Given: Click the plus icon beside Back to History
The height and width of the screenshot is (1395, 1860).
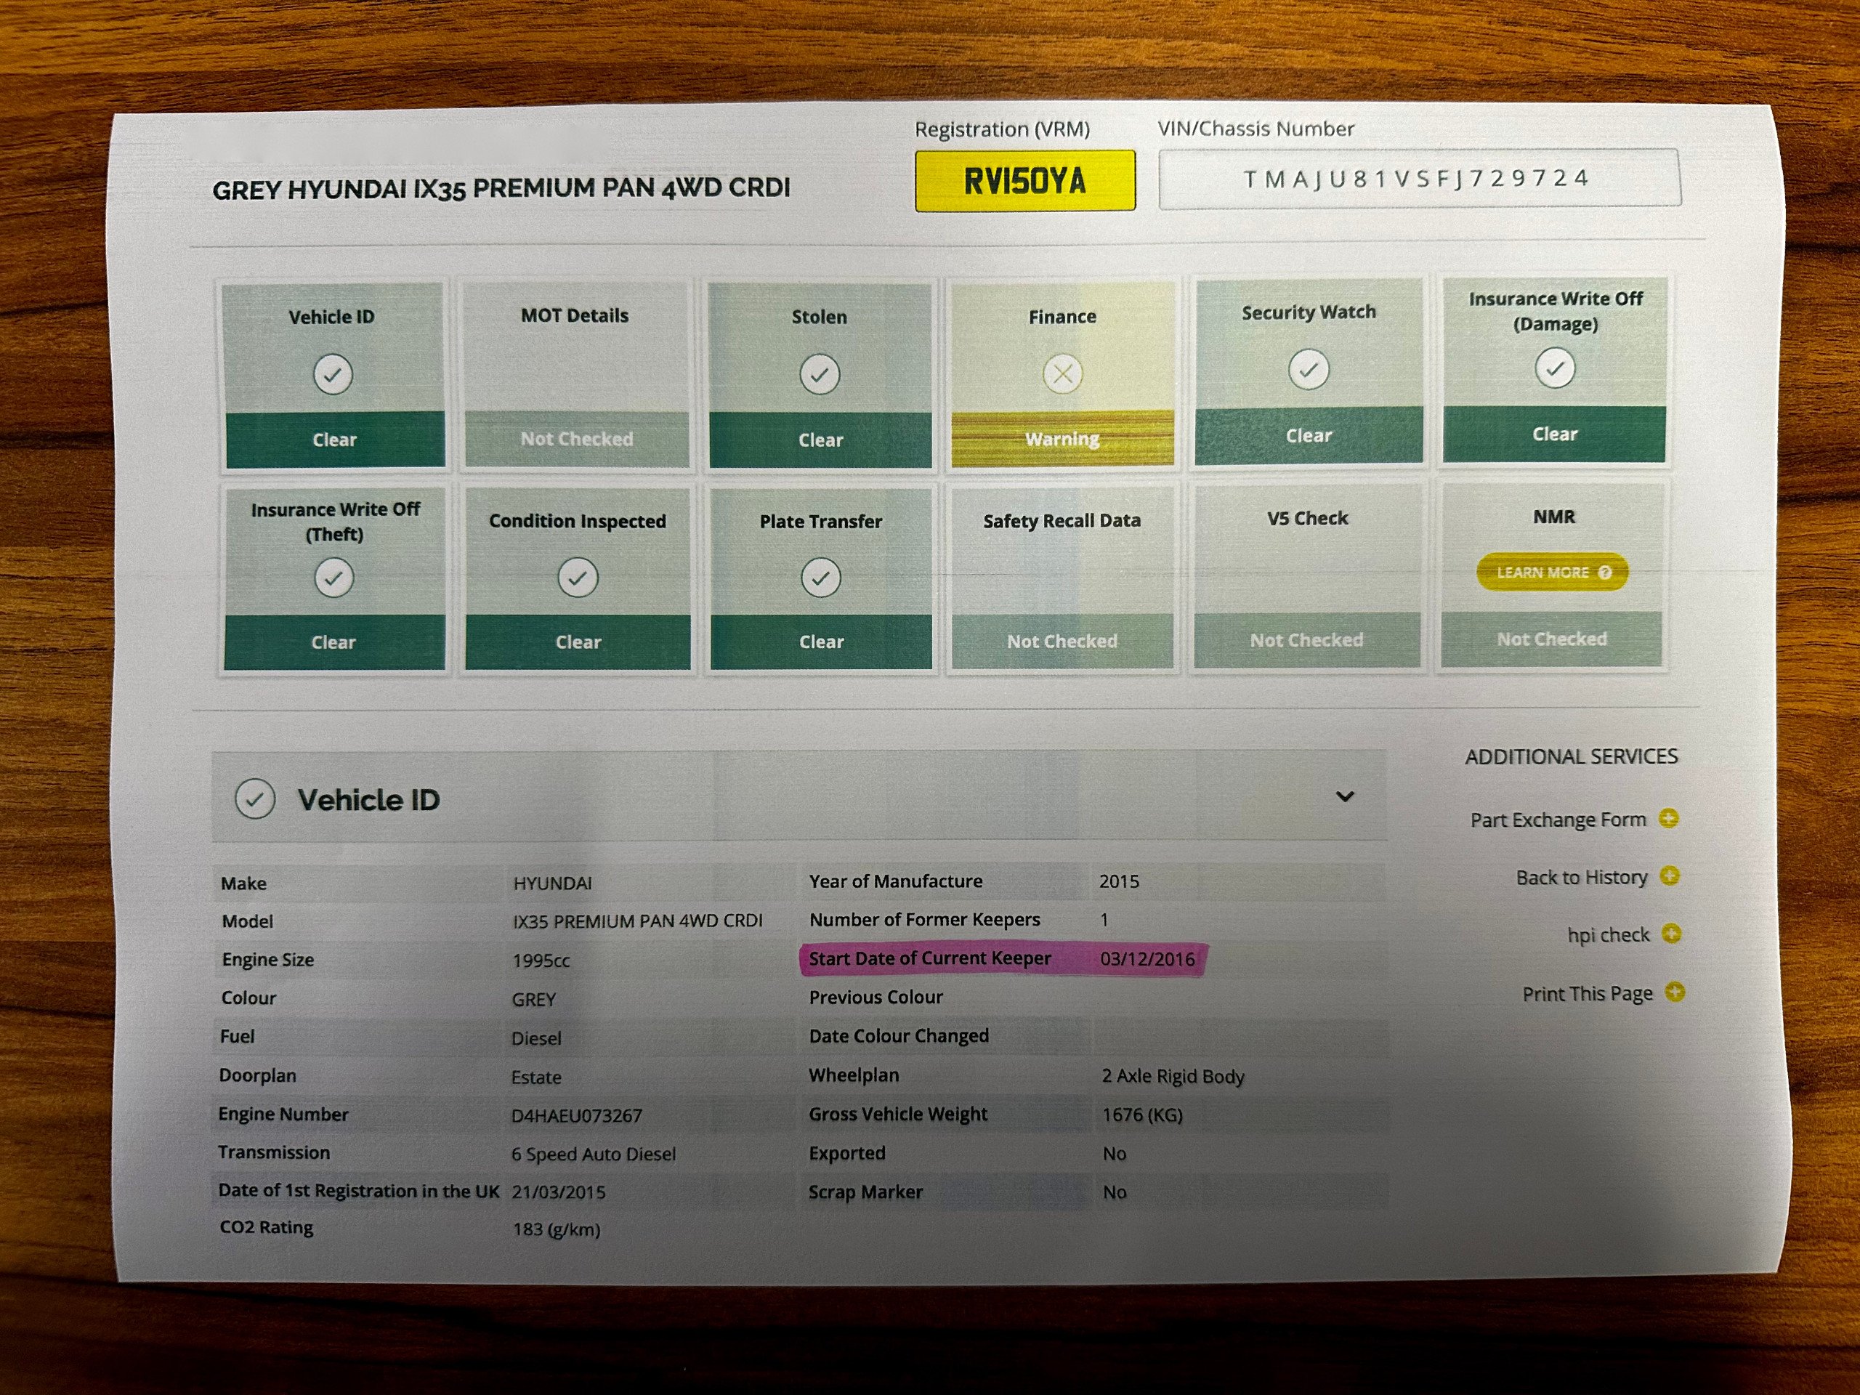Looking at the screenshot, I should click(1669, 876).
